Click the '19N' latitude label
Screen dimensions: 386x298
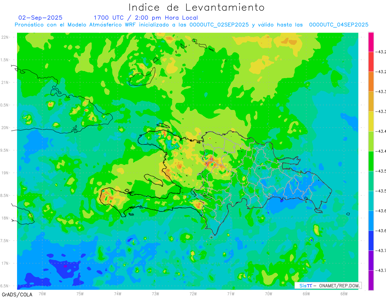(x=5, y=173)
